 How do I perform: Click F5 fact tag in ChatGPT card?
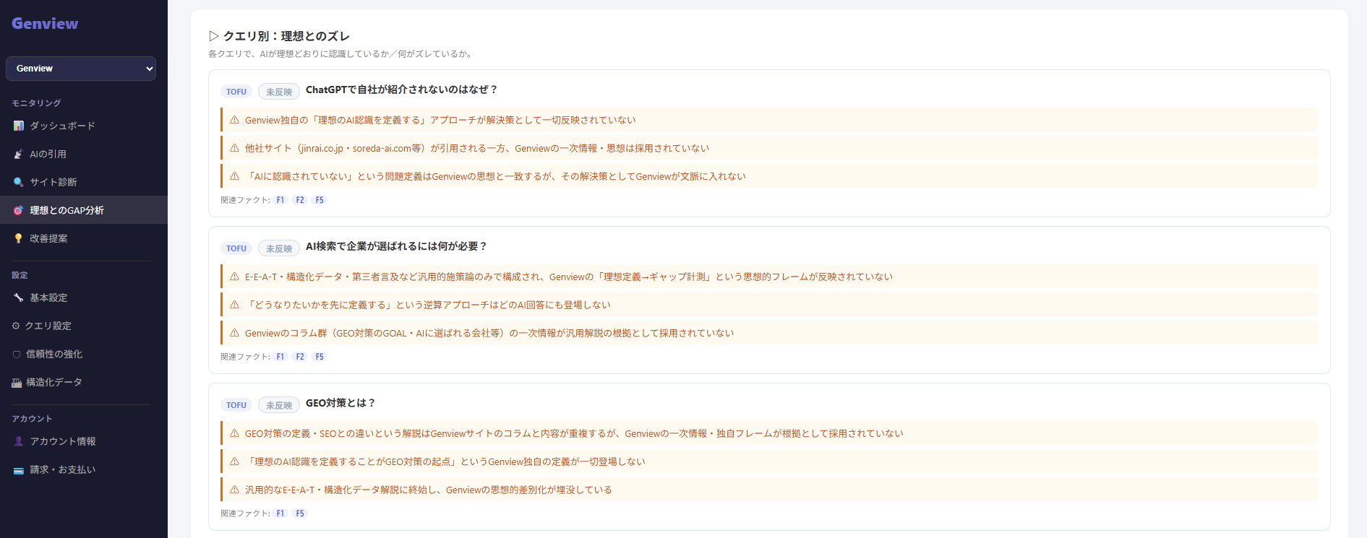pyautogui.click(x=320, y=200)
